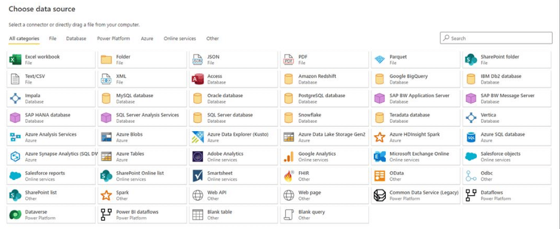Select the Teradata database connector
Screen dimensions: 560x229
415,118
